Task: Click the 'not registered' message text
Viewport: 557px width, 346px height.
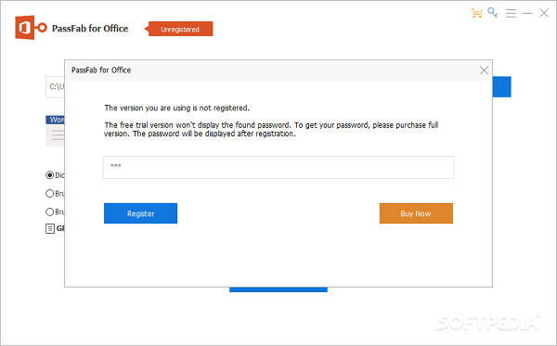Action: (x=177, y=108)
